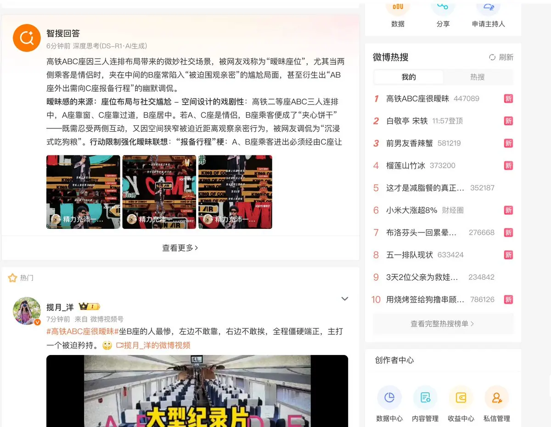This screenshot has width=551, height=427.
Task: Open the third 智搜回答 video thumbnail
Action: (x=235, y=192)
